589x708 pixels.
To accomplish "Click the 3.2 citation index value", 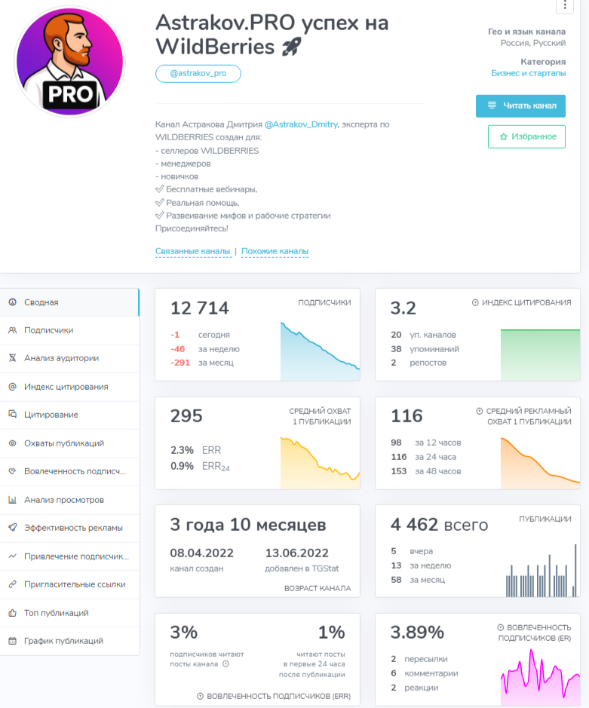I will [x=403, y=308].
